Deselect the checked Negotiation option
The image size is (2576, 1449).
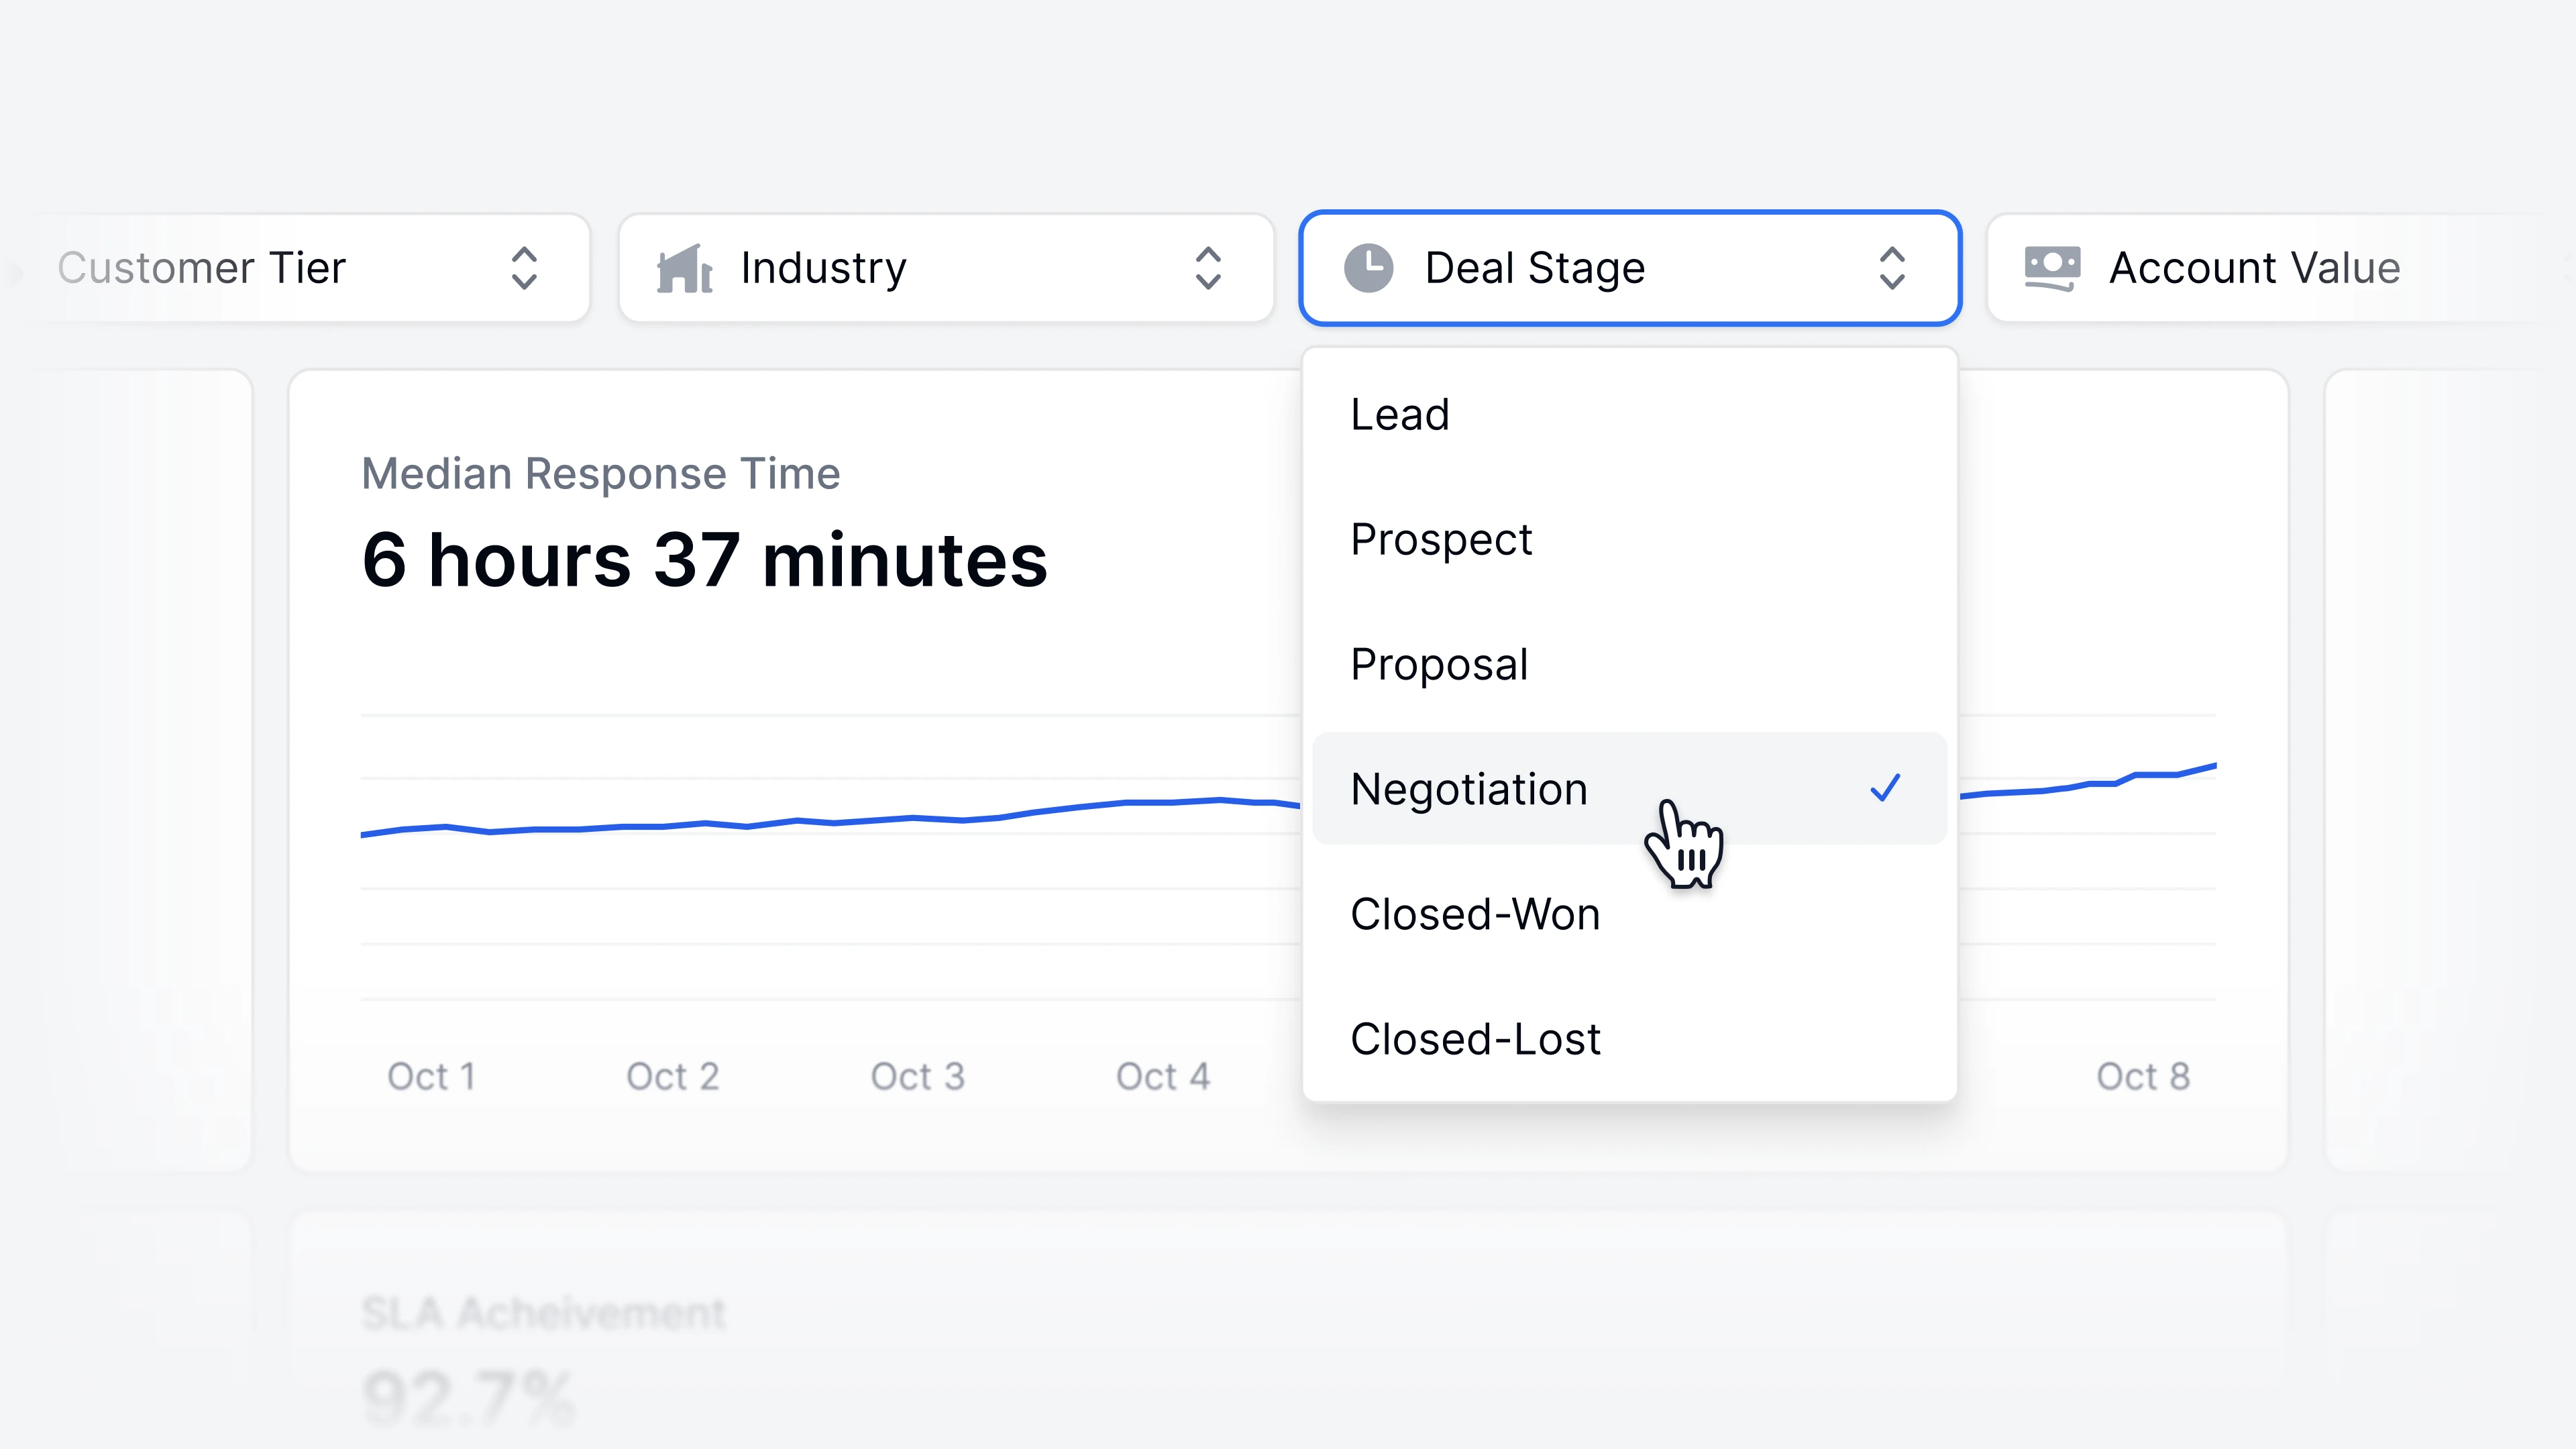(1469, 789)
